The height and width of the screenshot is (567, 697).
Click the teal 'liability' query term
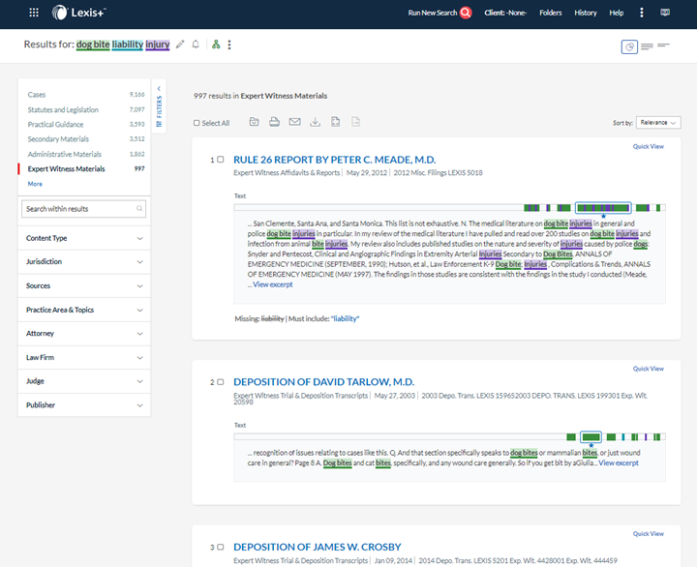[128, 45]
